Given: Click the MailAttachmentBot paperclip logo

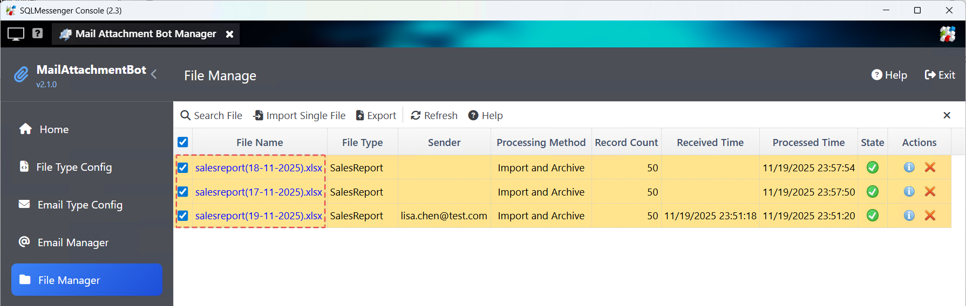Looking at the screenshot, I should pos(21,75).
